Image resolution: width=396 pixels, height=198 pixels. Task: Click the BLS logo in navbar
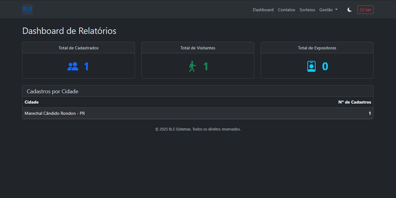click(x=28, y=10)
